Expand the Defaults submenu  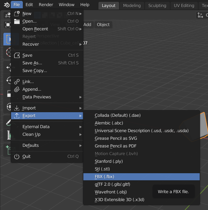point(47,145)
